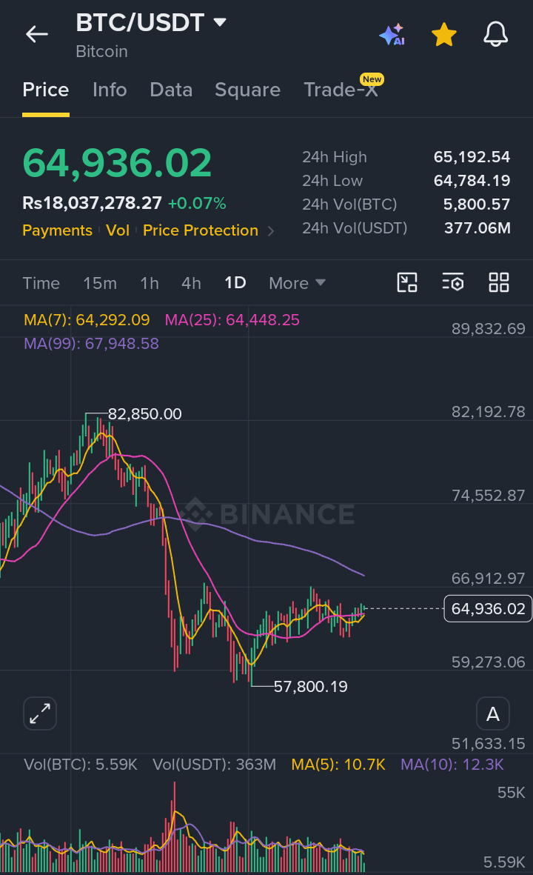533x875 pixels.
Task: Click the 55K volume axis label
Action: click(x=512, y=793)
